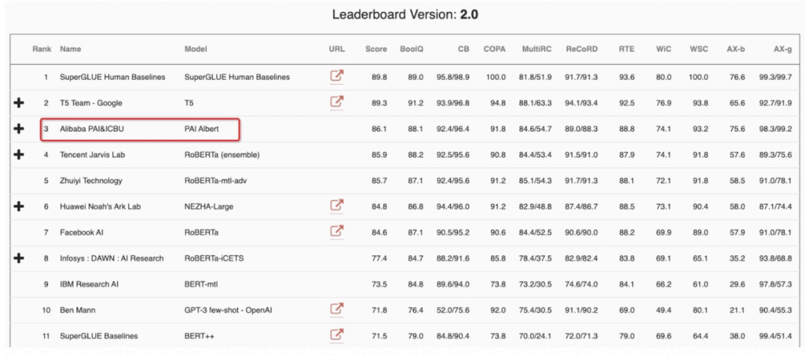805x356 pixels.
Task: Click Tencent score value 85.9
Action: [379, 154]
